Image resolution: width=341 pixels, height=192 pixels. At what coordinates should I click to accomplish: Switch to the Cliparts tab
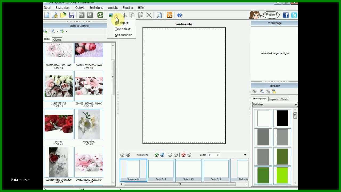tap(57, 39)
